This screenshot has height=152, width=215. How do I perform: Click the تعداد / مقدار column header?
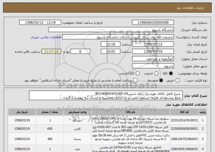[x=50, y=112]
